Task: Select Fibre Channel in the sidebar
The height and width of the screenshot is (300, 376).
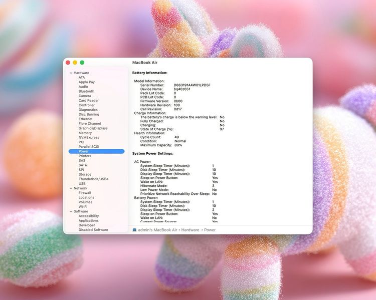Action: (x=90, y=124)
